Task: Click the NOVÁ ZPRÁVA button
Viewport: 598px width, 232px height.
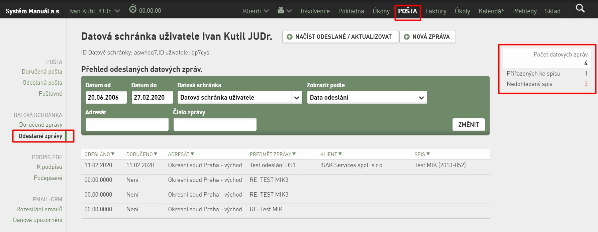Action: tap(427, 37)
